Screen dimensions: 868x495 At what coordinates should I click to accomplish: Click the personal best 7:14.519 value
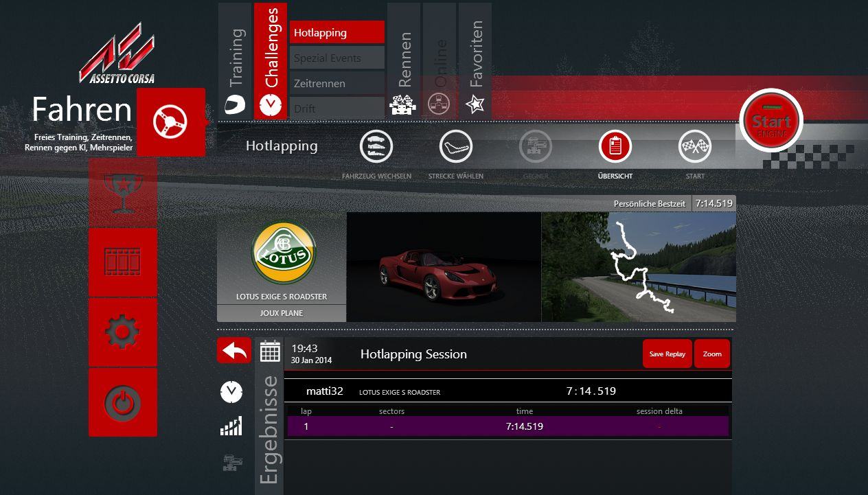(x=713, y=203)
